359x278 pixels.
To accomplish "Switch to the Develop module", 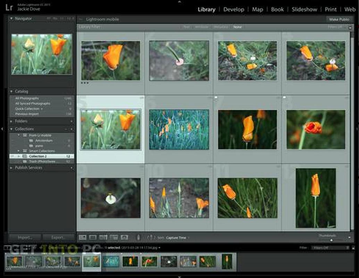I will coord(234,9).
